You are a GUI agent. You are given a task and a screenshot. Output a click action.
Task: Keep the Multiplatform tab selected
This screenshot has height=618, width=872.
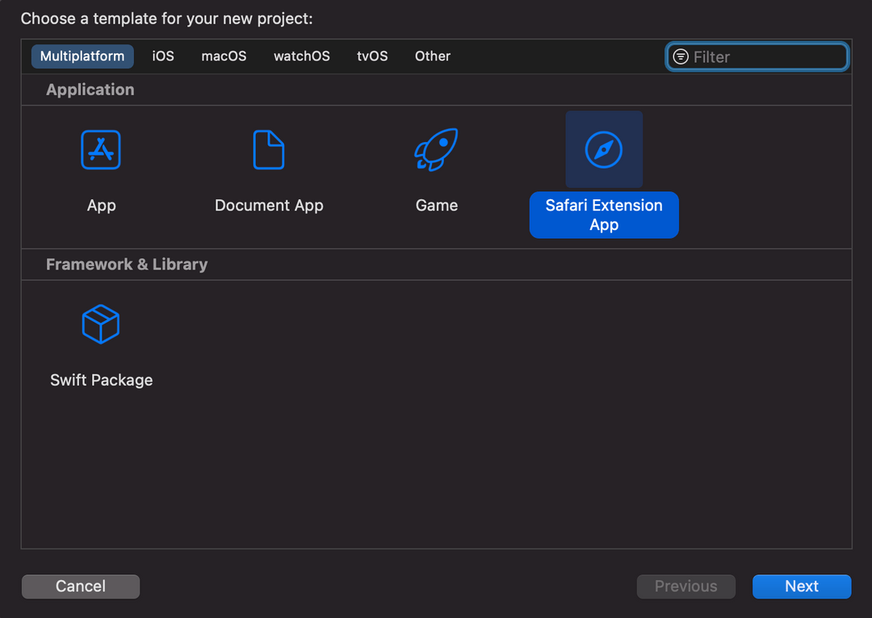(82, 56)
